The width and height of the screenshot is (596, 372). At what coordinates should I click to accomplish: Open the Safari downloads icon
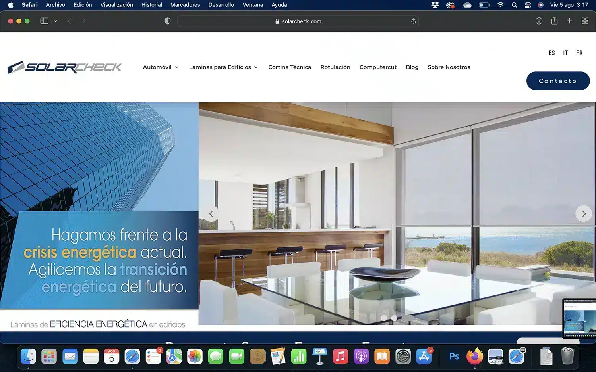539,21
